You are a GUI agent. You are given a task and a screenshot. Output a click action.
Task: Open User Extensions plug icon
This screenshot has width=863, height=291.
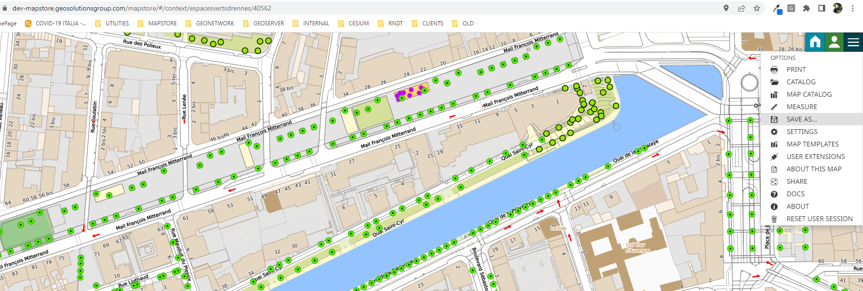point(774,157)
